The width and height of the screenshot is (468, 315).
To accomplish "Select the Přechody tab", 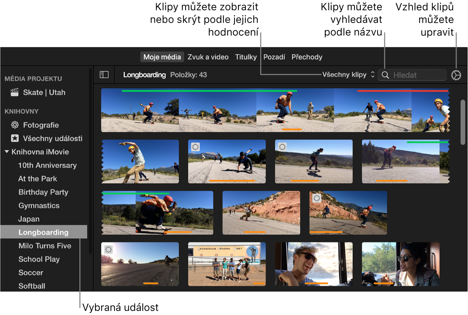I will pyautogui.click(x=307, y=57).
